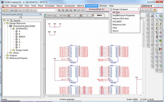Screen dimensions: 164x102
Task: Open the FrontendPack 3.1 submenu
Action: pyautogui.click(x=97, y=9)
